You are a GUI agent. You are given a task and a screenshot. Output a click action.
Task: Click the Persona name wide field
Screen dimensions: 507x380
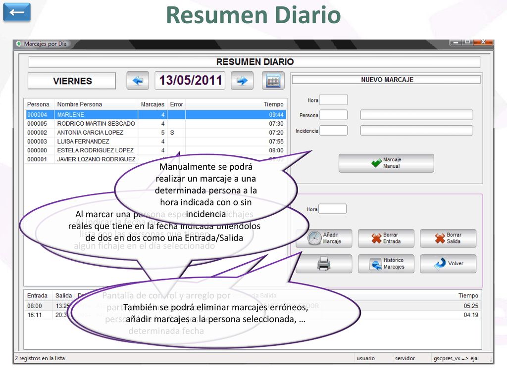[416, 115]
